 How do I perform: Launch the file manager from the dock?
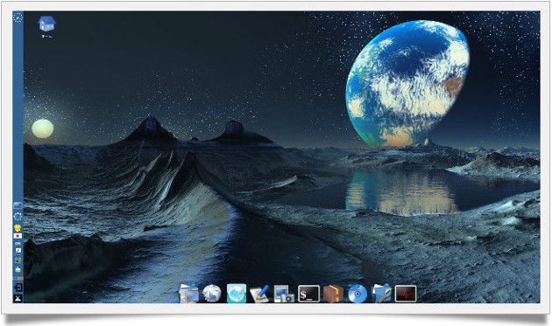pyautogui.click(x=189, y=294)
